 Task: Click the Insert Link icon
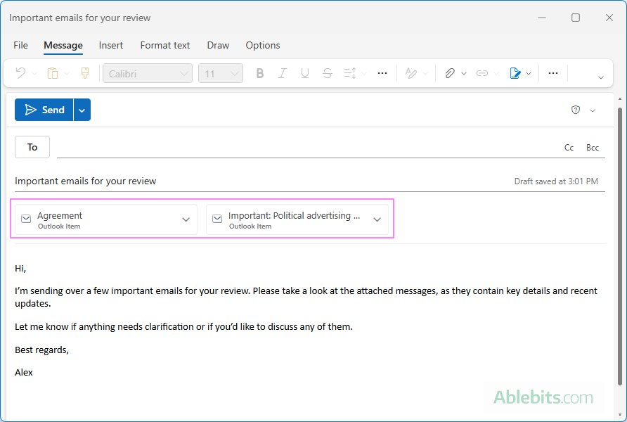click(x=482, y=73)
